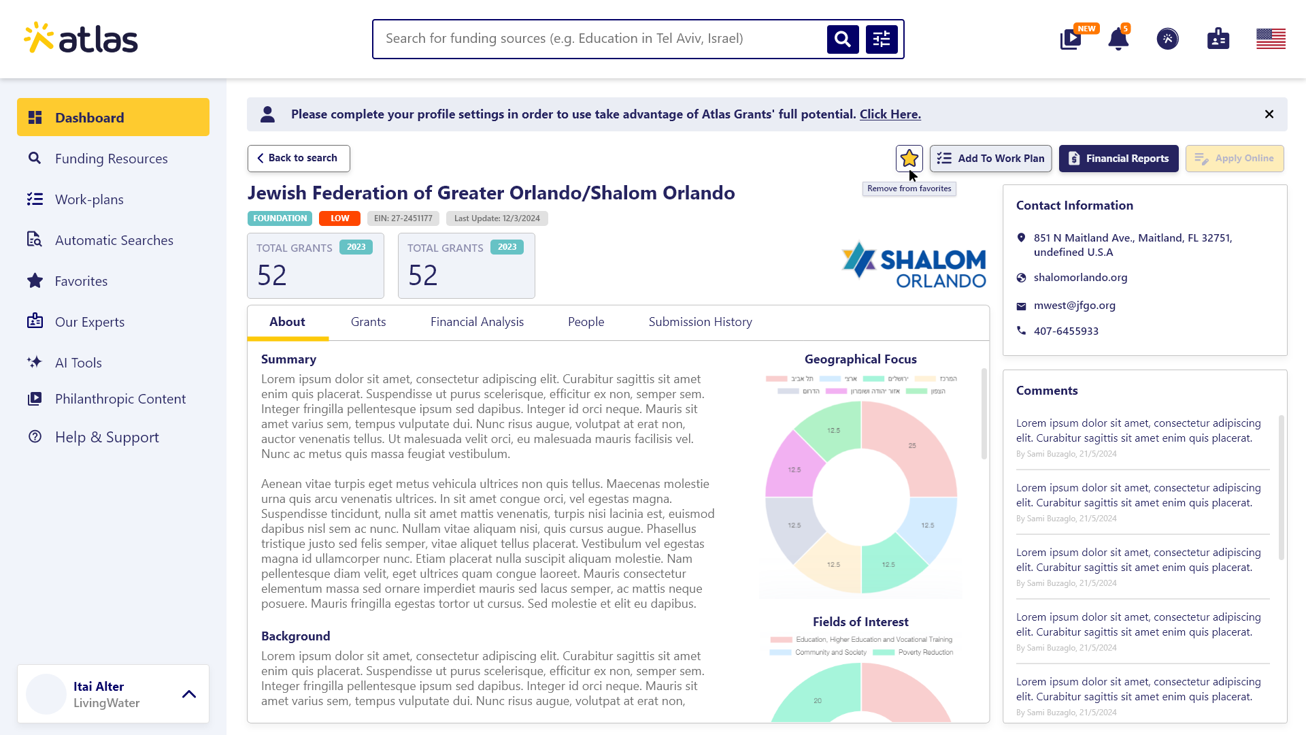Viewport: 1306px width, 735px height.
Task: Open Financial Reports
Action: [x=1118, y=159]
